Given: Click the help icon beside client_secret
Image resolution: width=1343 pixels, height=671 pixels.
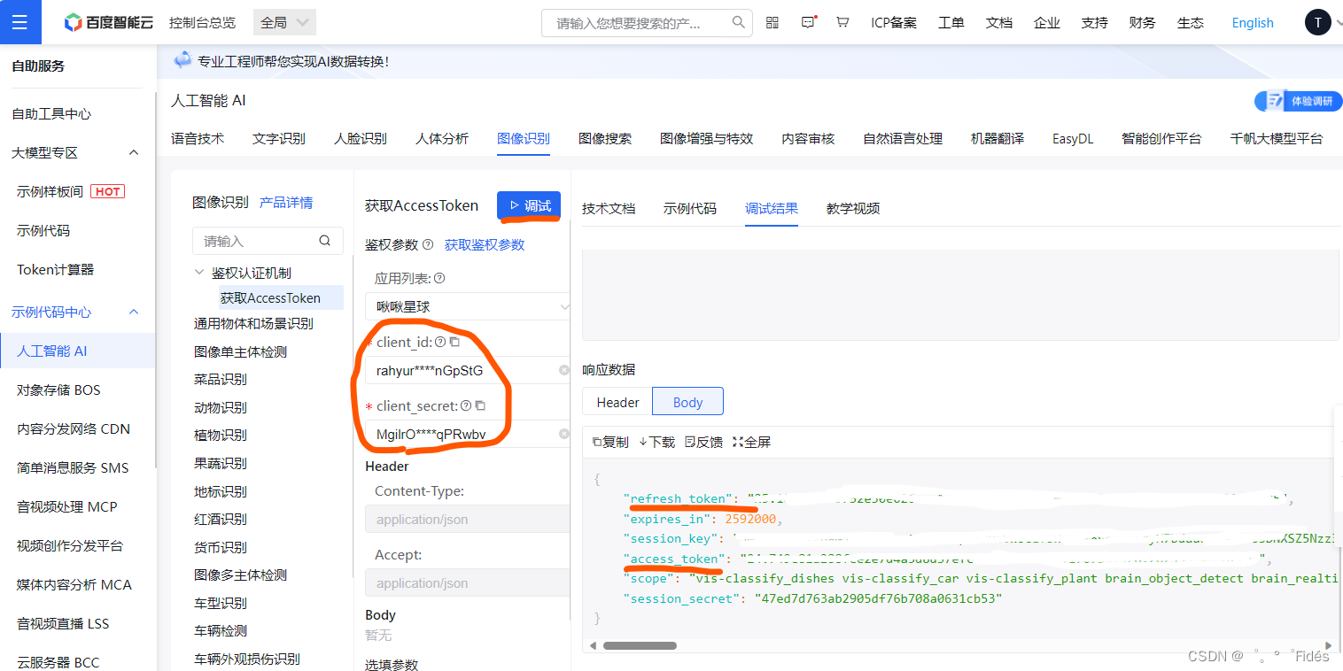Looking at the screenshot, I should 466,405.
